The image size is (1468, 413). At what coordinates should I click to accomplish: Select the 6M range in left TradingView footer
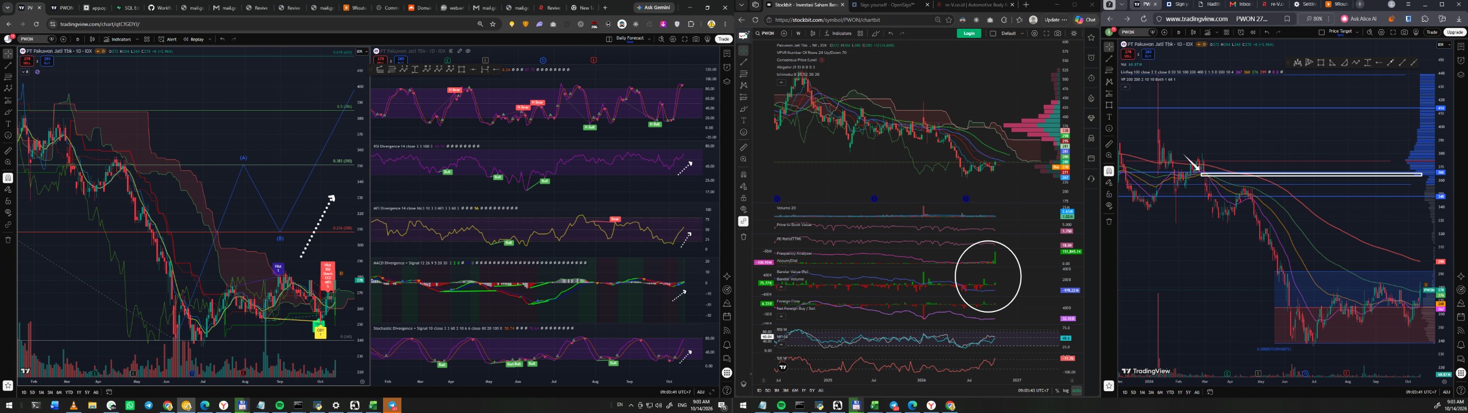pyautogui.click(x=58, y=392)
